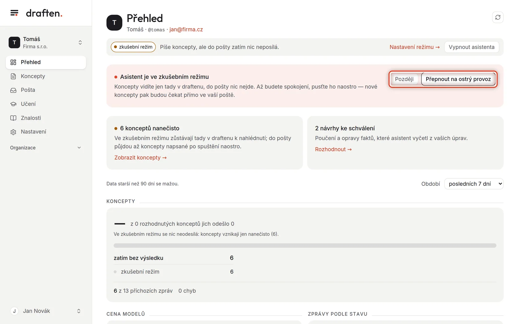Viewport: 518px width, 324px height.
Task: Open Koncepty via its document icon
Action: click(x=13, y=76)
